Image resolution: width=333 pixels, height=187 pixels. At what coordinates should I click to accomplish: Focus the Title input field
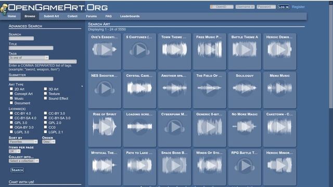pyautogui.click(x=31, y=48)
